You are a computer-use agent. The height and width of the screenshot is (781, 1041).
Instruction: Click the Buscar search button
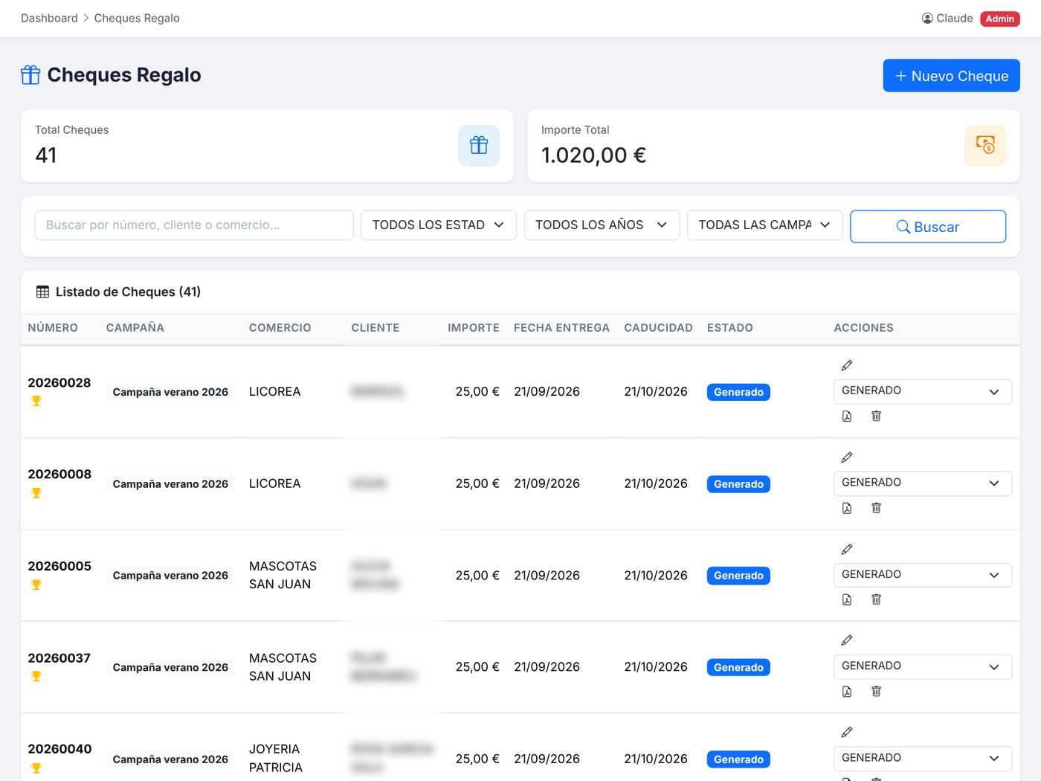click(x=928, y=226)
